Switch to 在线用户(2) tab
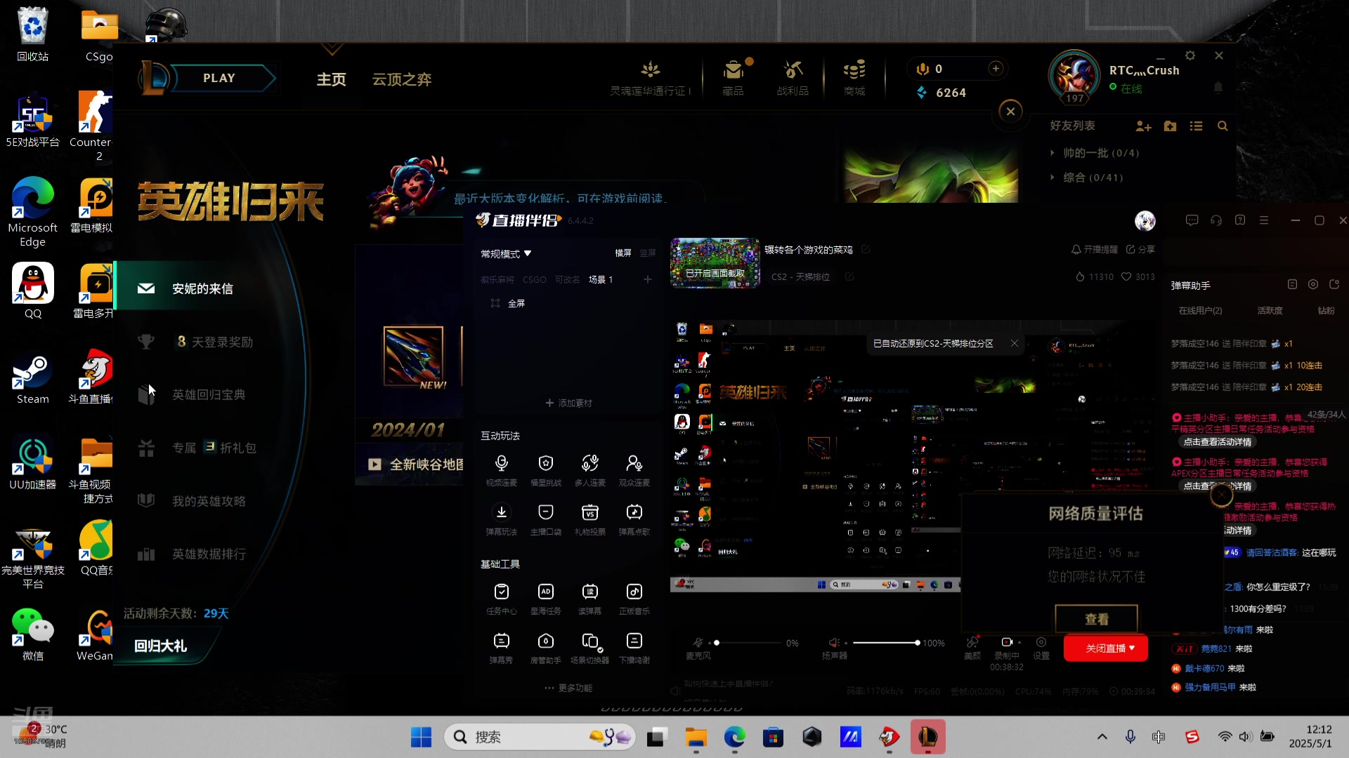The width and height of the screenshot is (1349, 758). pos(1200,310)
